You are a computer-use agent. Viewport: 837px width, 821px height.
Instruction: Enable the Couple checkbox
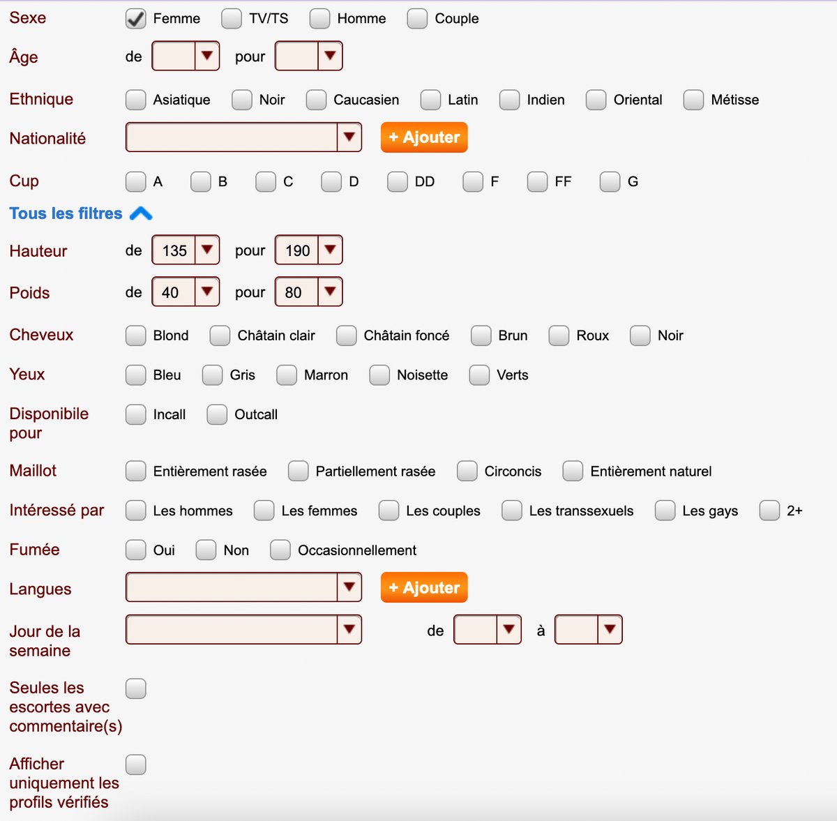417,19
